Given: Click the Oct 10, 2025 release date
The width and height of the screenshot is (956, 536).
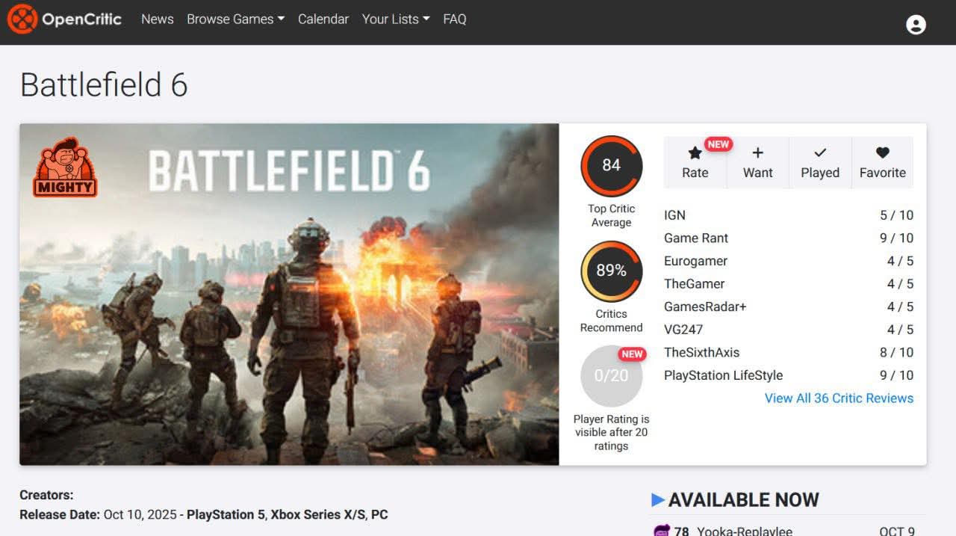Looking at the screenshot, I should (x=140, y=515).
